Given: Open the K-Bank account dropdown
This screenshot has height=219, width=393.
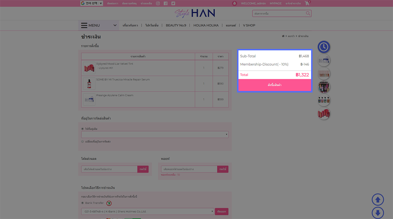Looking at the screenshot, I should pyautogui.click(x=147, y=212).
